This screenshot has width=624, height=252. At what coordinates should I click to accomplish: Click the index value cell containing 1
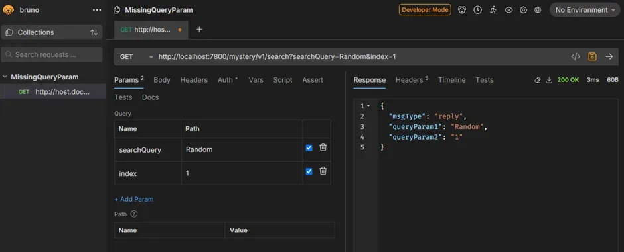pyautogui.click(x=242, y=173)
